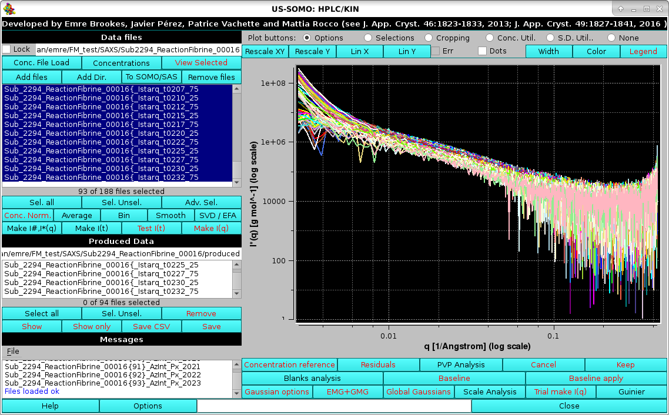Select the Cropping plot mode
669x415 pixels.
pyautogui.click(x=430, y=38)
